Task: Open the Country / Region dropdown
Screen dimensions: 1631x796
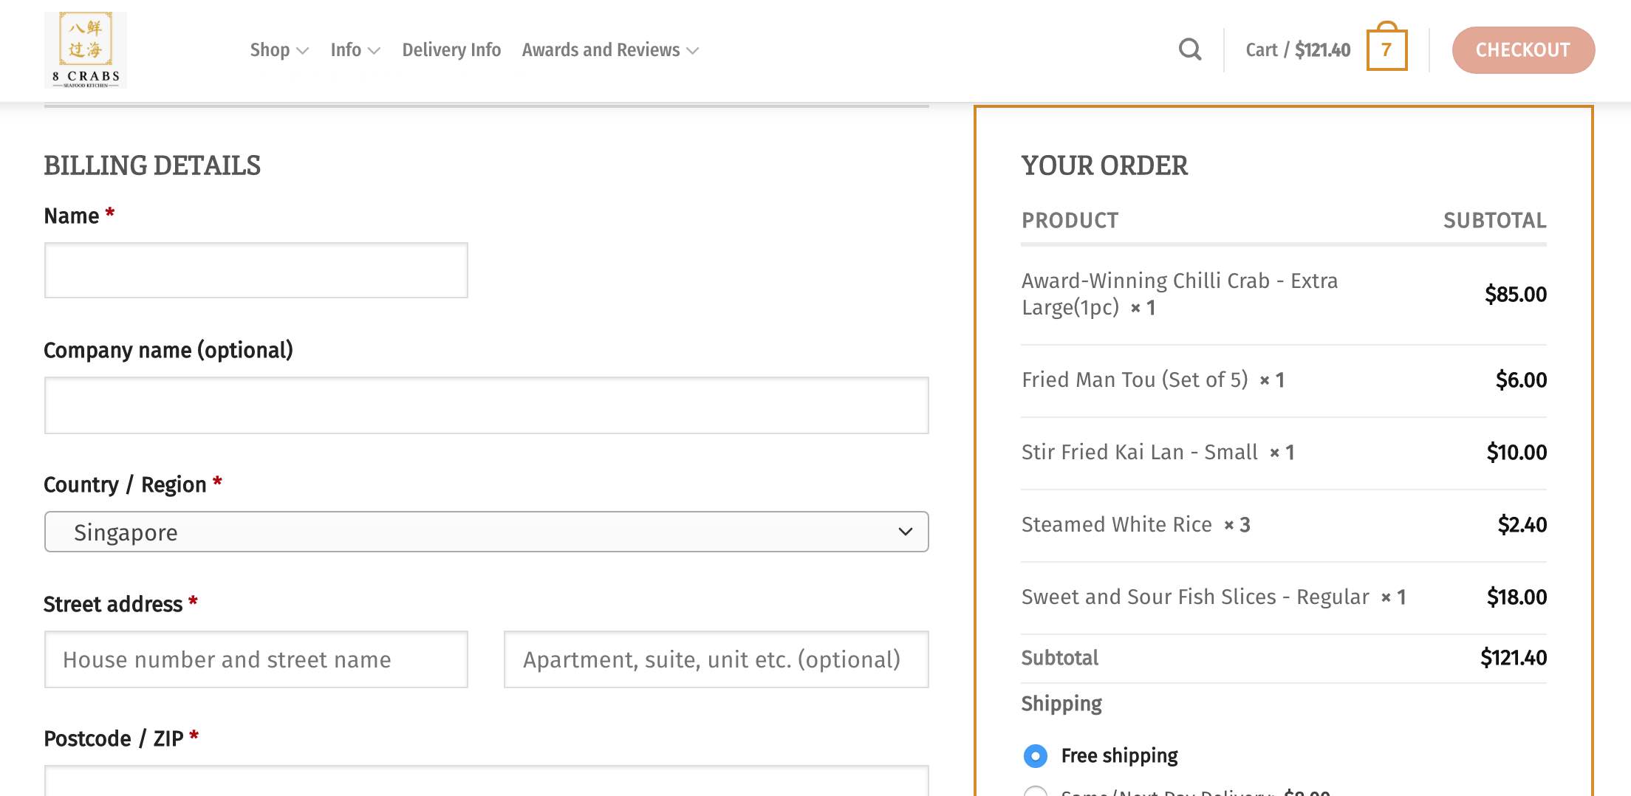Action: point(486,532)
